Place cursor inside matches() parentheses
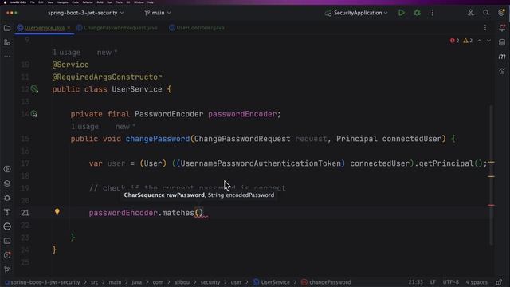The width and height of the screenshot is (510, 287). (x=199, y=213)
